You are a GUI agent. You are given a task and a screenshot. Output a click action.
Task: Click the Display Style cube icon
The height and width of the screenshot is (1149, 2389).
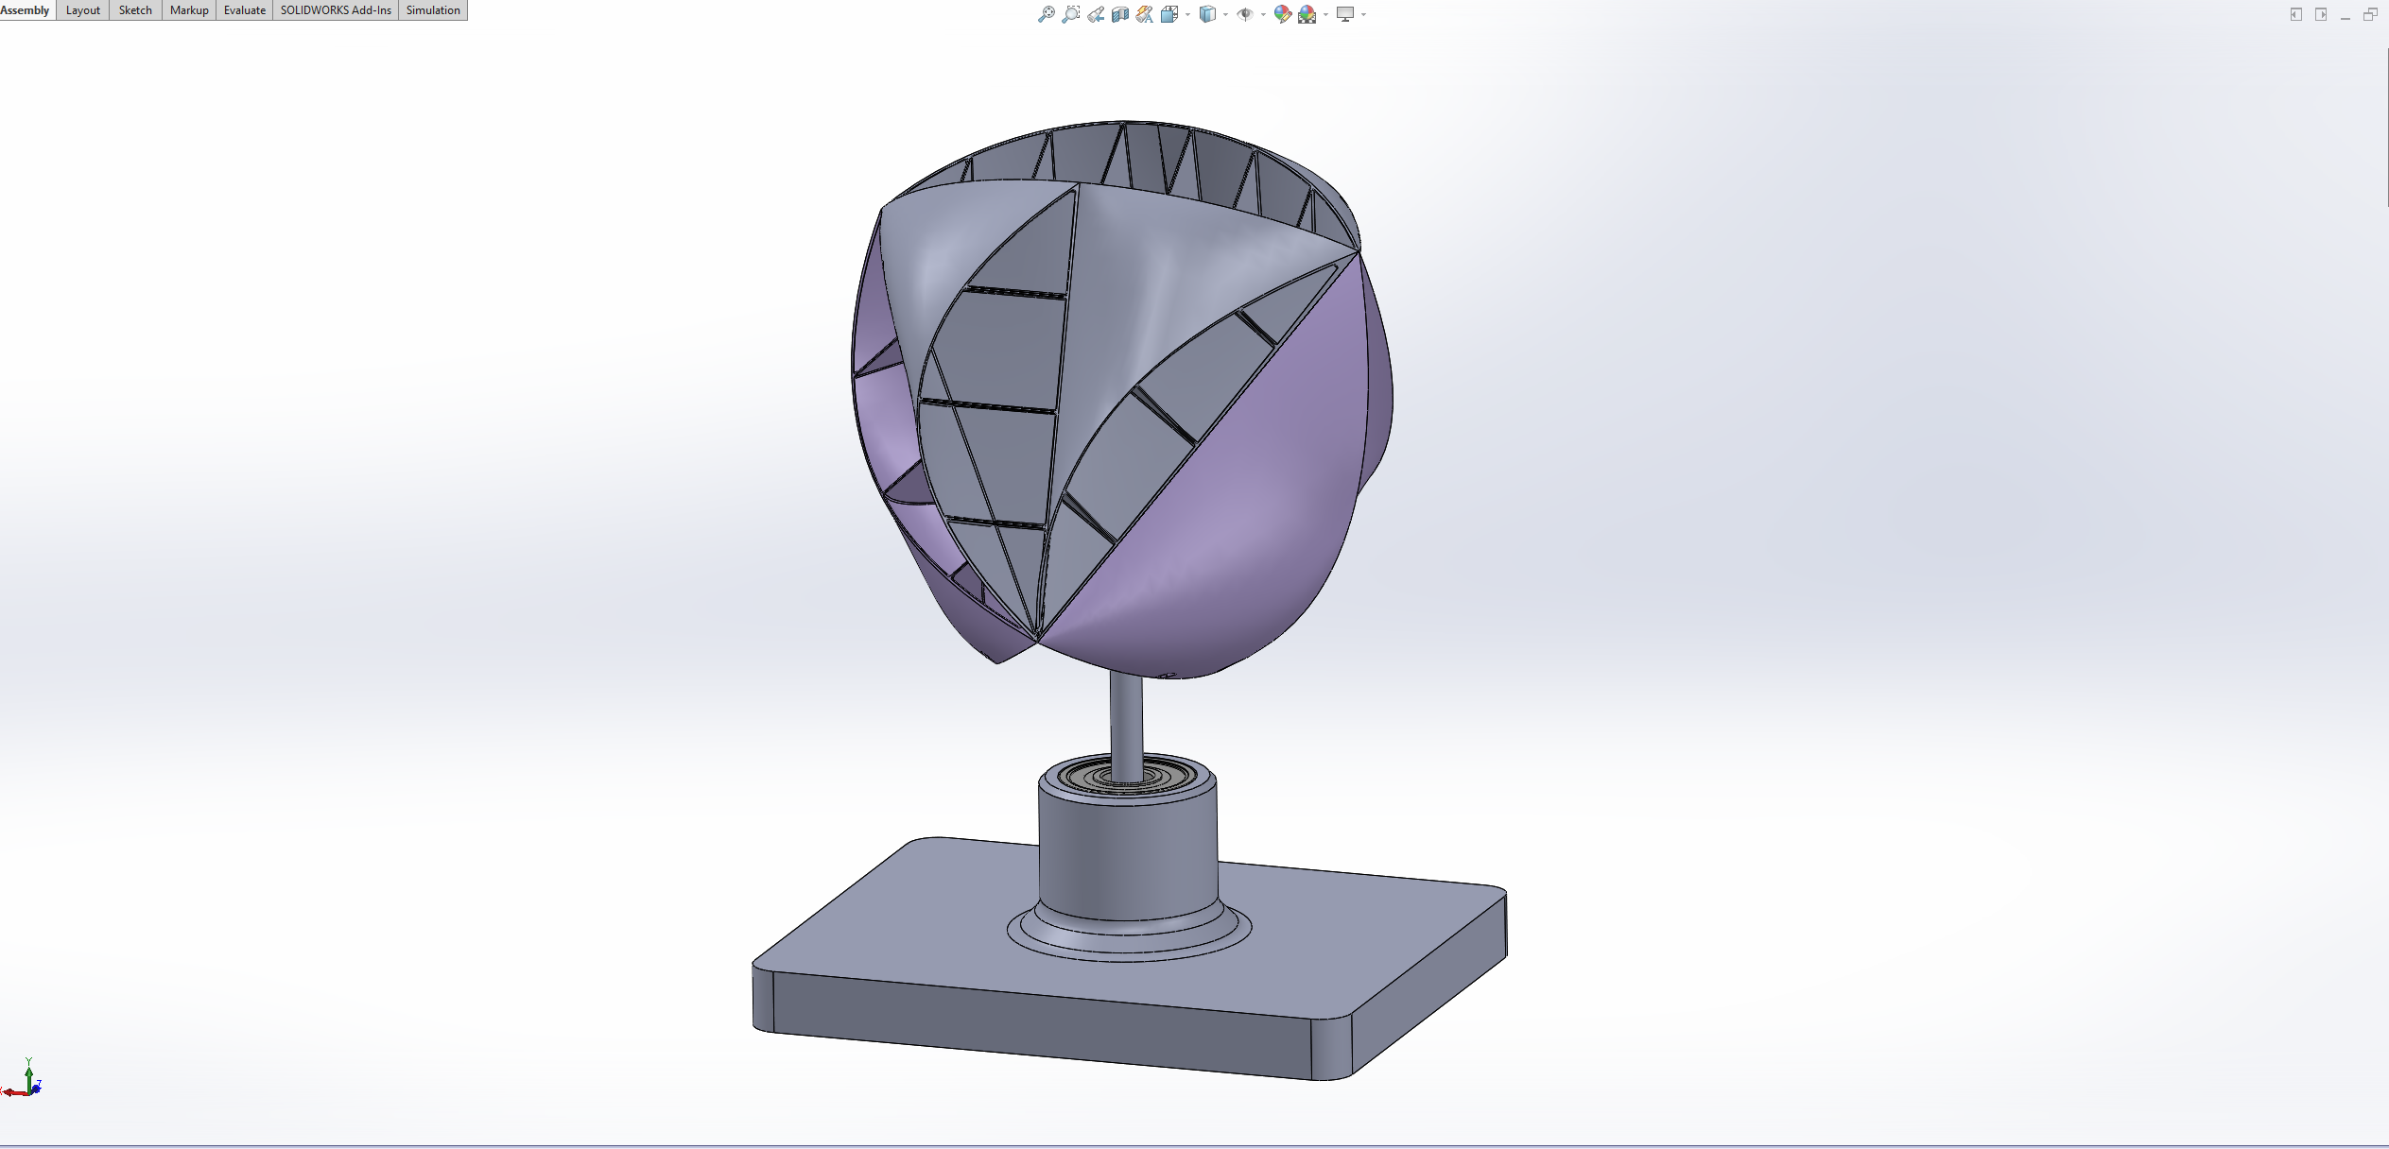1207,14
